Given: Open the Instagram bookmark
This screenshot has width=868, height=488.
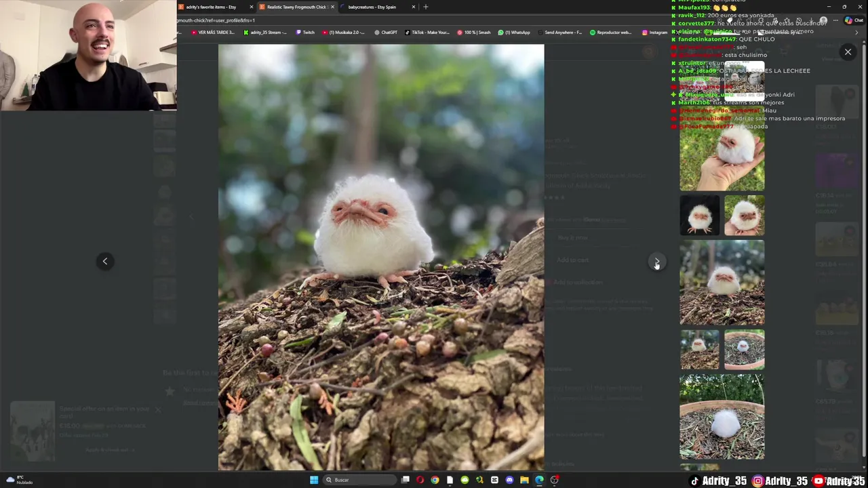Looking at the screenshot, I should pyautogui.click(x=654, y=33).
